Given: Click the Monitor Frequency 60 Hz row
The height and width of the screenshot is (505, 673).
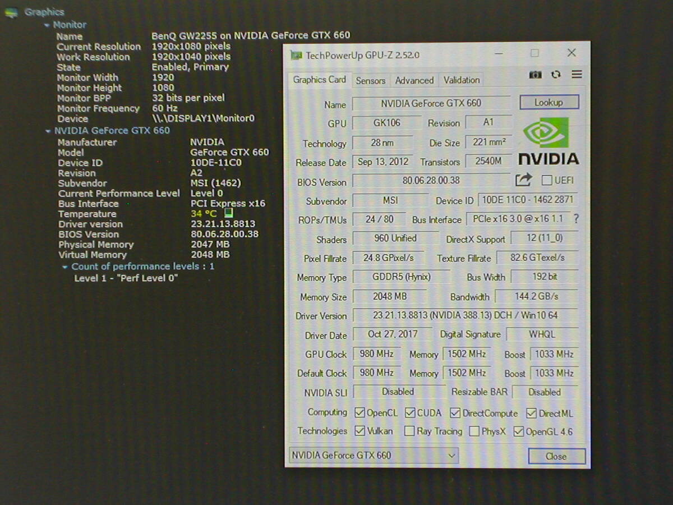Looking at the screenshot, I should 117,108.
